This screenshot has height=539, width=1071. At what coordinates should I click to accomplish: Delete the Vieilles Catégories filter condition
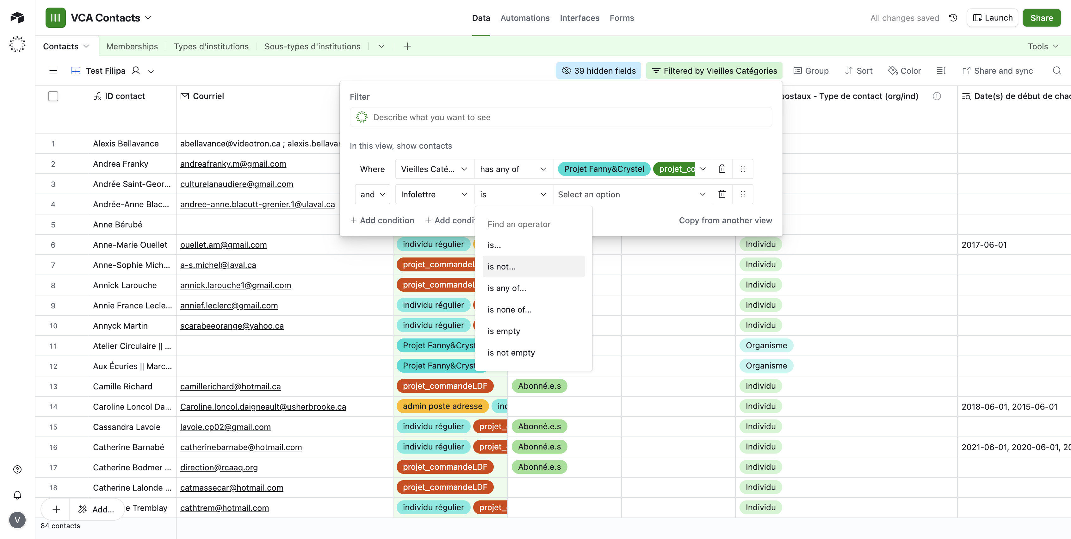tap(722, 169)
